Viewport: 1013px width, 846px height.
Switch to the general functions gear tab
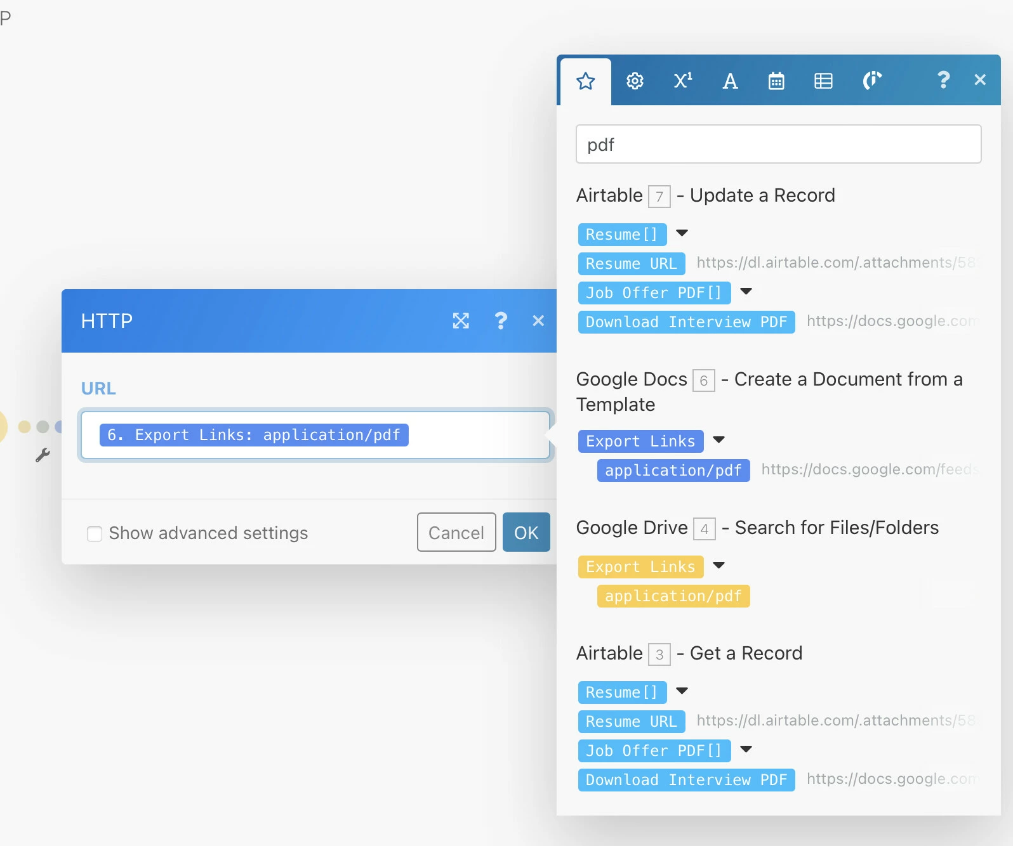(x=635, y=81)
